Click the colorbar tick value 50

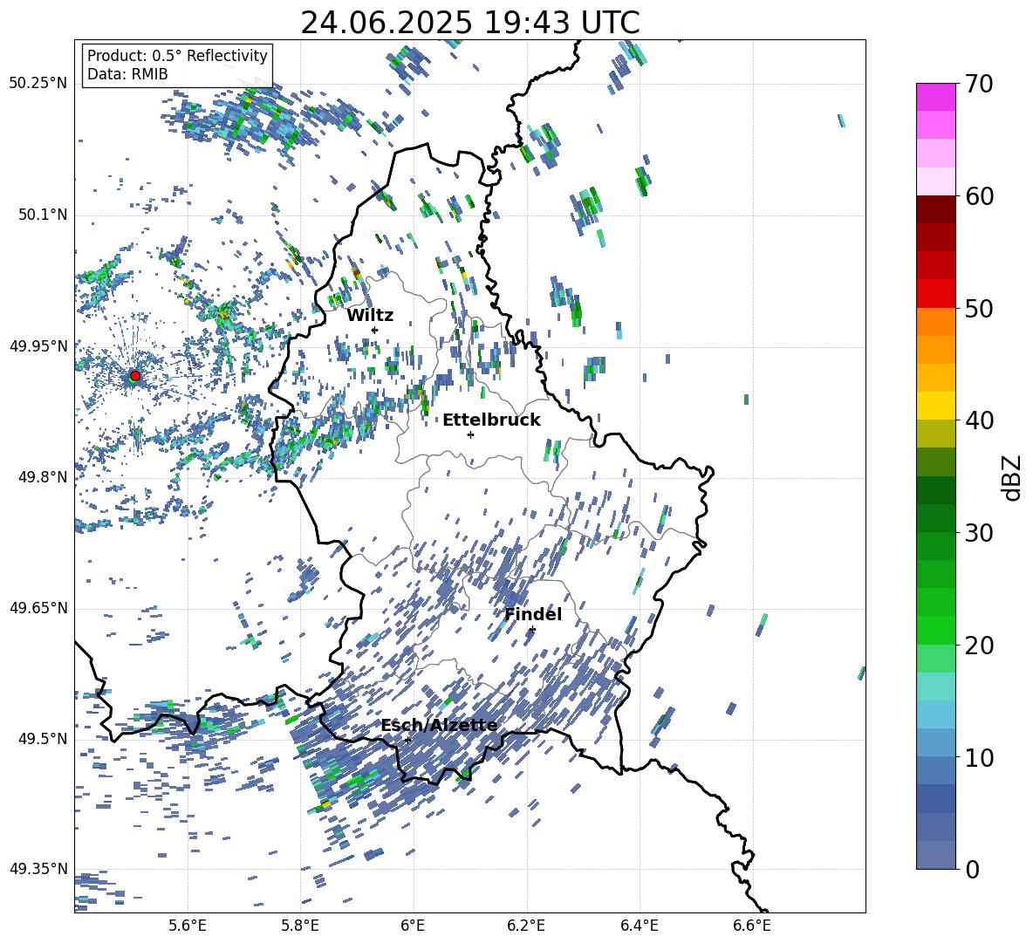[x=979, y=308]
